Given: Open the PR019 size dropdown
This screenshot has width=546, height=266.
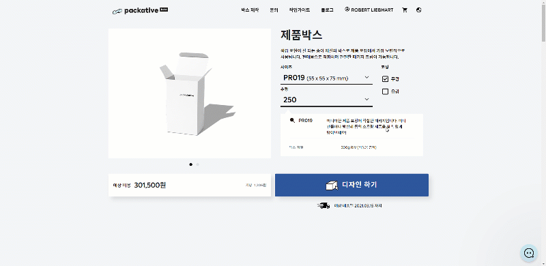Looking at the screenshot, I should (x=326, y=78).
